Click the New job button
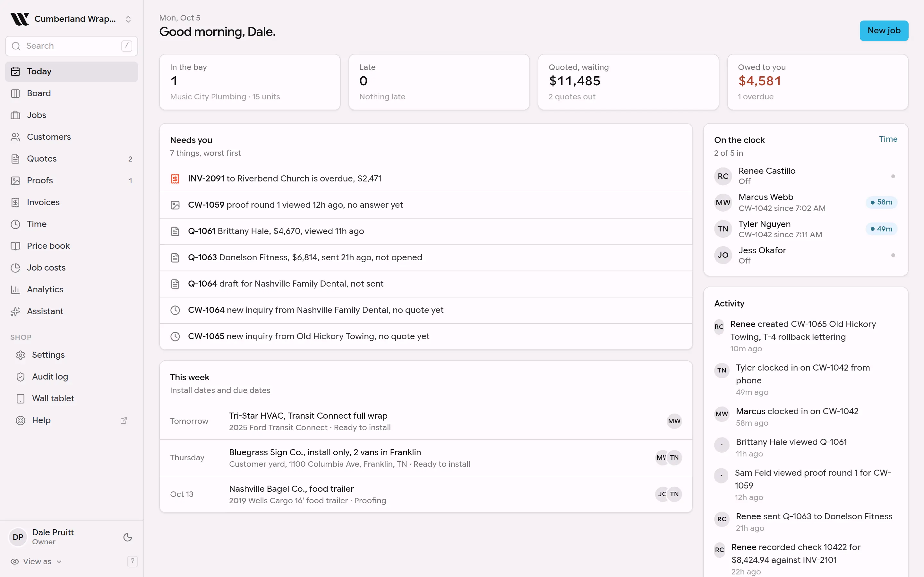This screenshot has height=577, width=924. coord(884,30)
